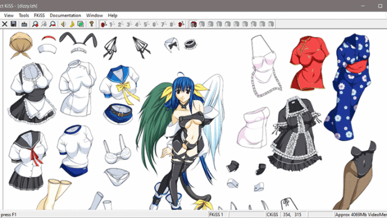Screen dimensions: 387x218
Task: Click the save floppy disk icon
Action: point(13,24)
